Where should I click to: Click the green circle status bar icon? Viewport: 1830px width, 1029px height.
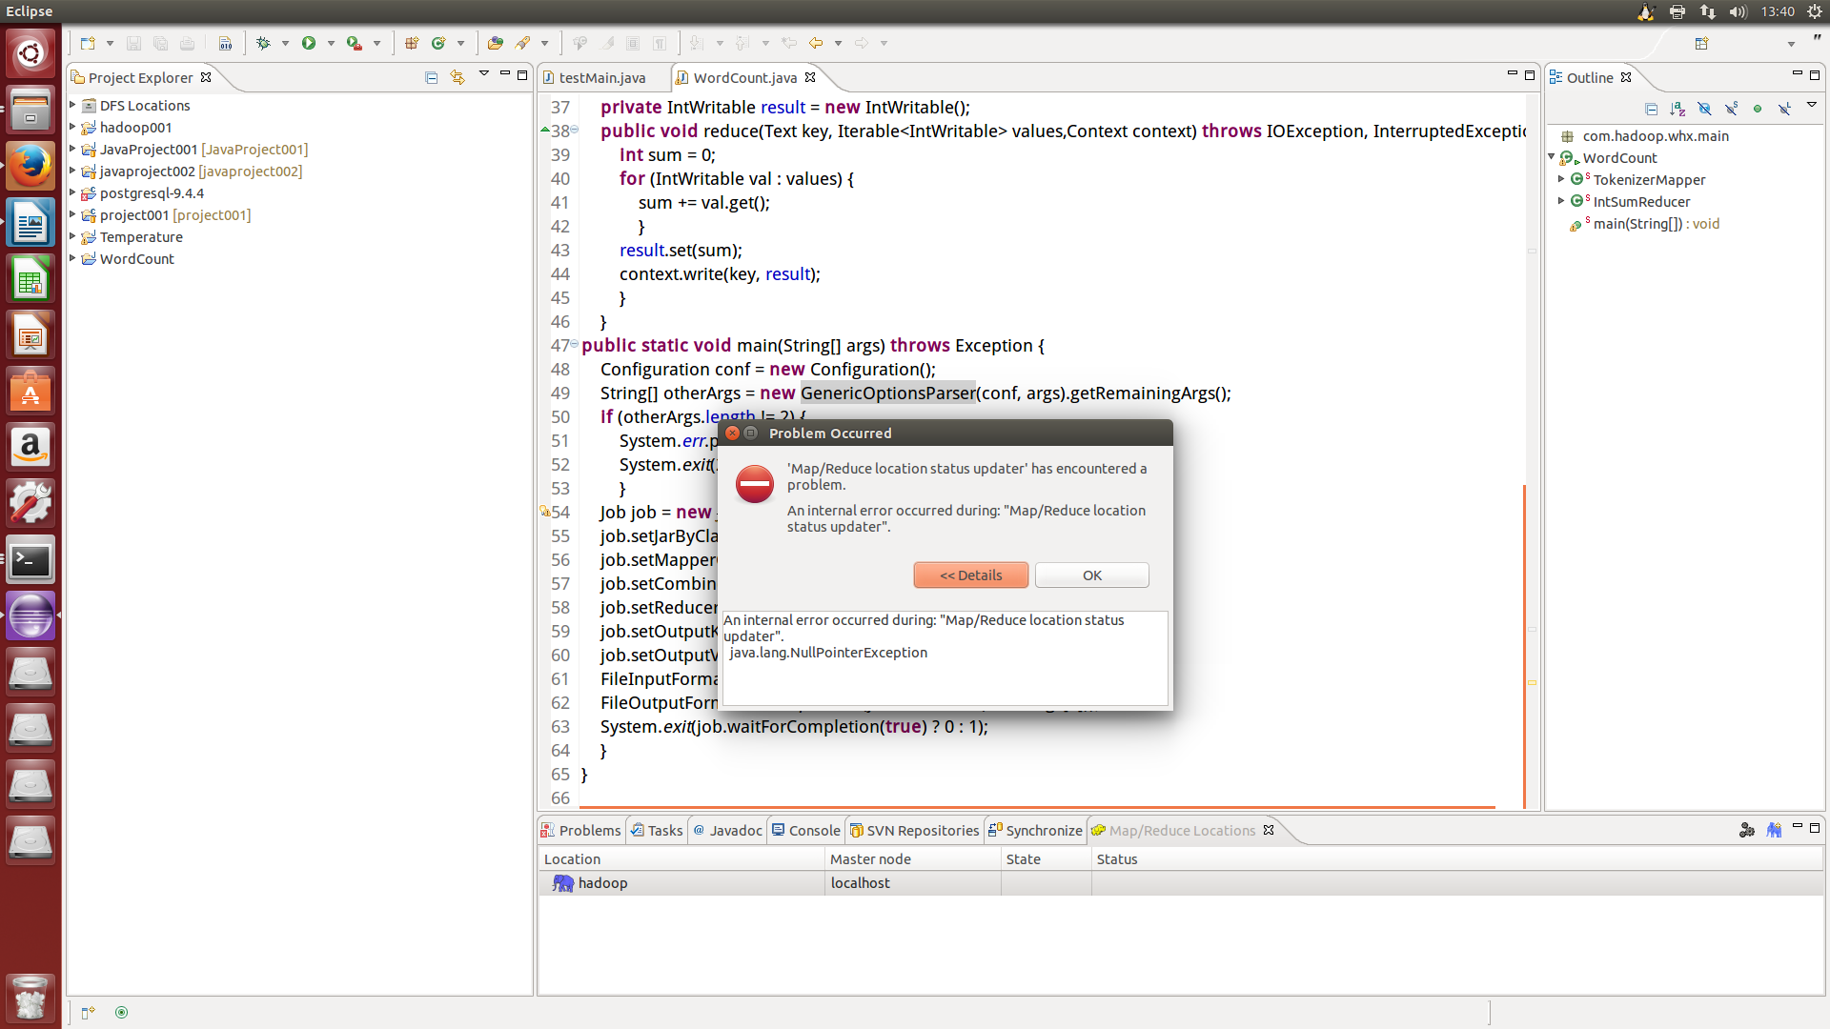pos(121,1013)
